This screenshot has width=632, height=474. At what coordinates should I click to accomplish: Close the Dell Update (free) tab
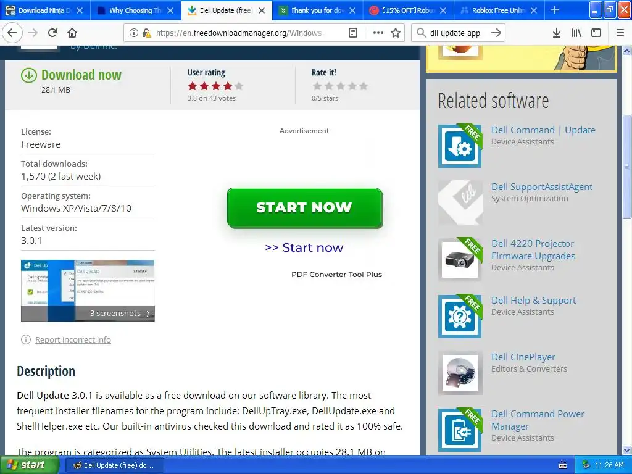262,10
